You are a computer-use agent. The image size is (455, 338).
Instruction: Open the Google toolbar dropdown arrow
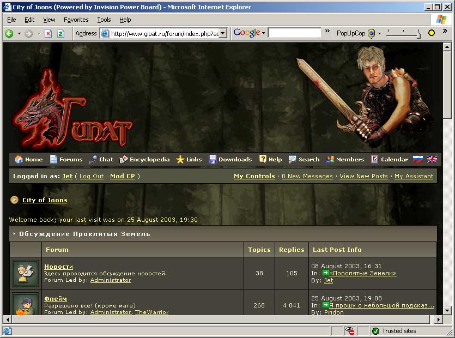pyautogui.click(x=263, y=33)
